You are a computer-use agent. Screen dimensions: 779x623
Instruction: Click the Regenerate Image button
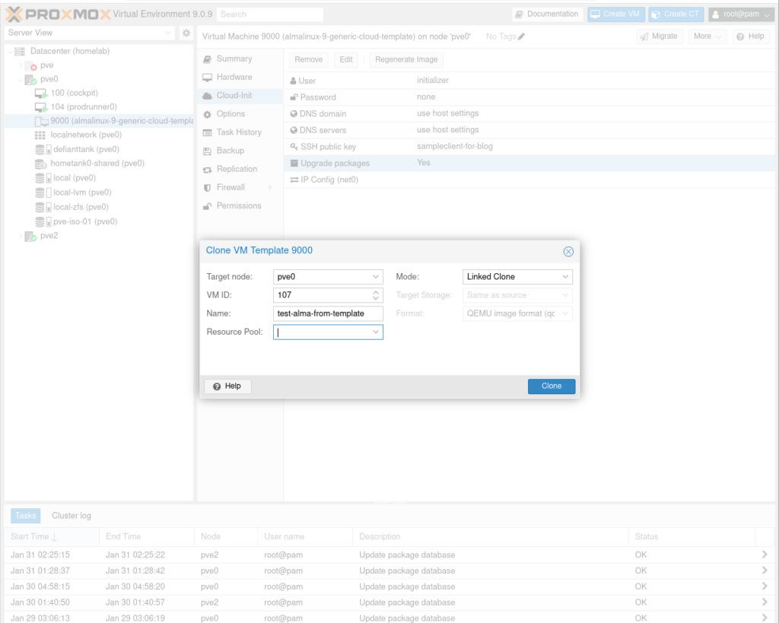[x=405, y=59]
